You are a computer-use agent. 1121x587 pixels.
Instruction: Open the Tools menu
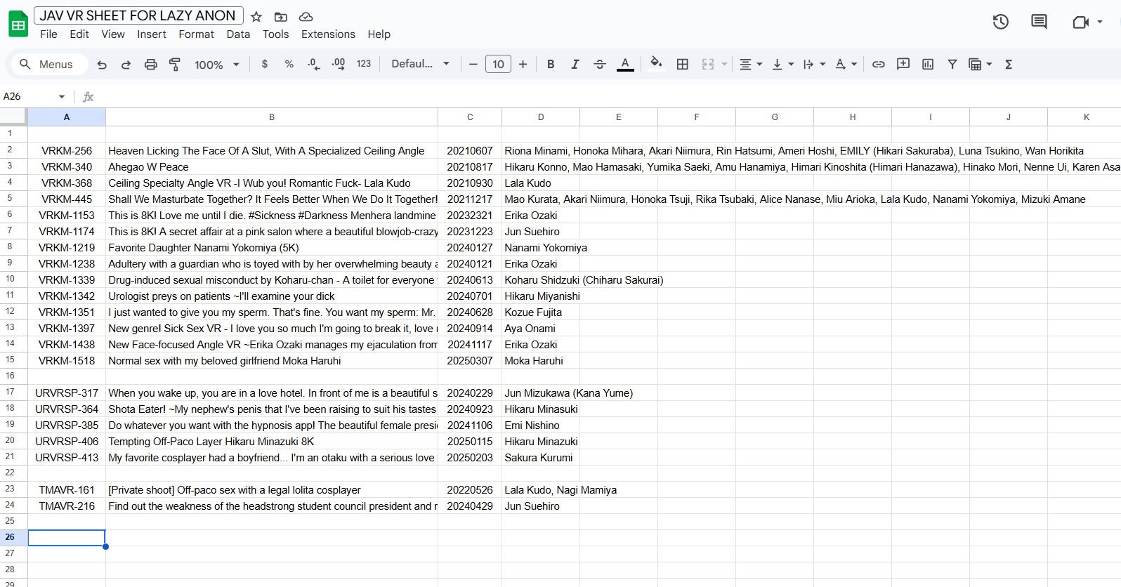(275, 34)
